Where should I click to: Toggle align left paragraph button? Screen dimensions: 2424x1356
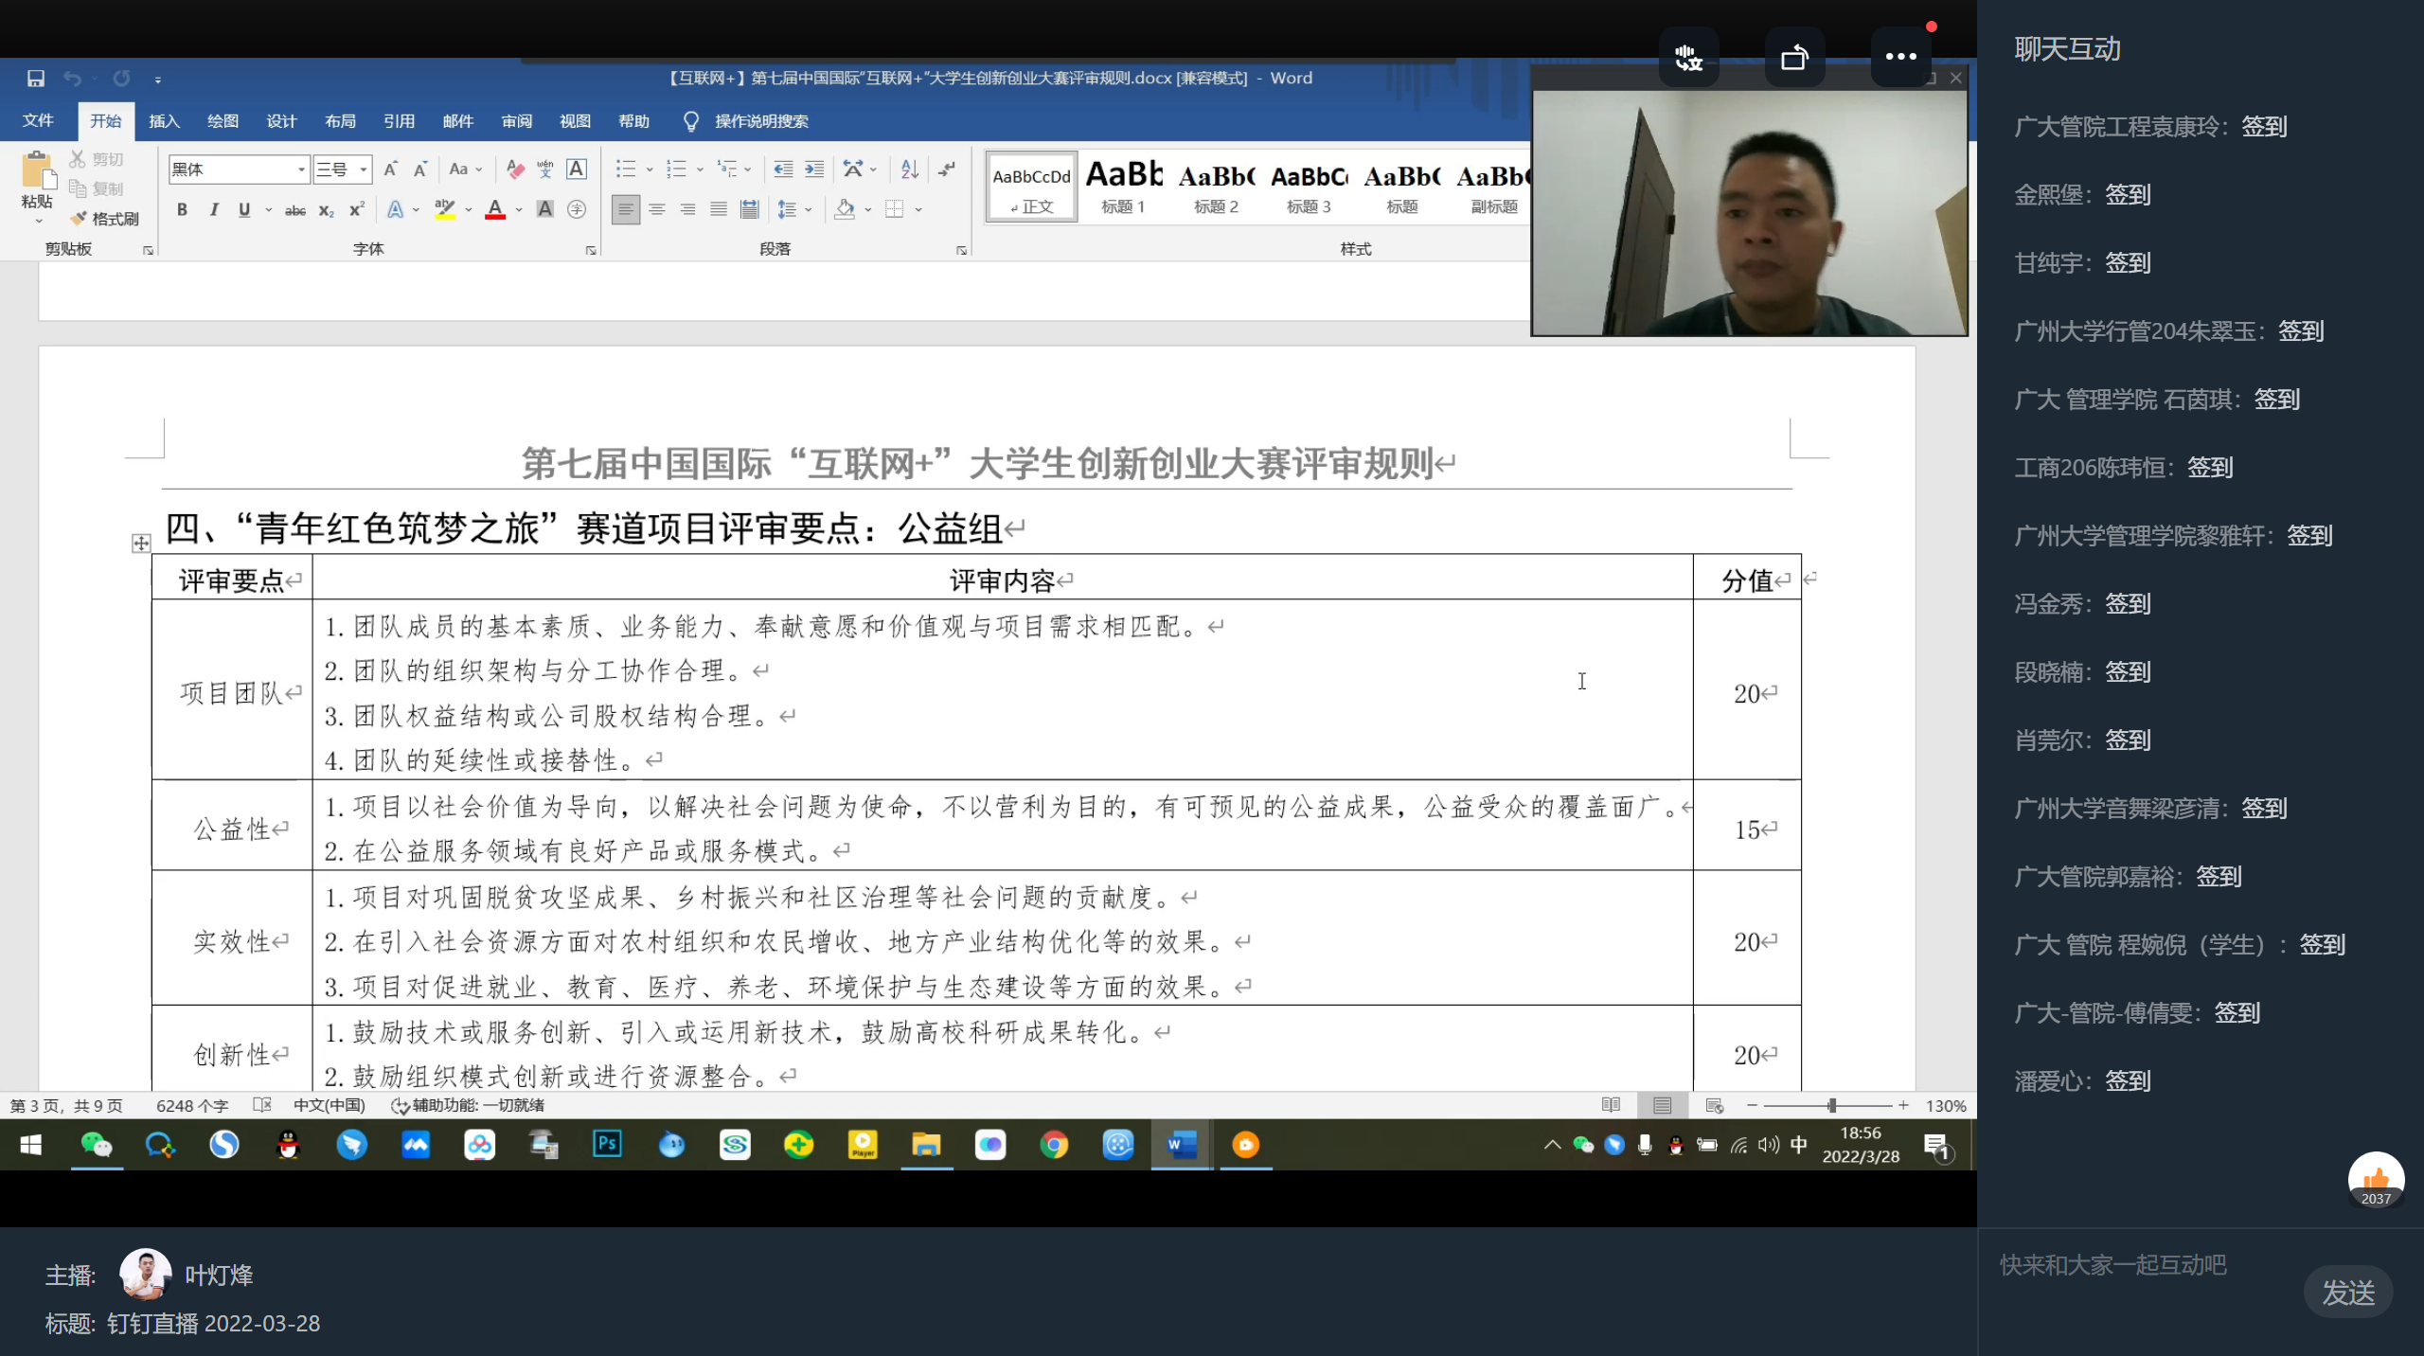[625, 209]
